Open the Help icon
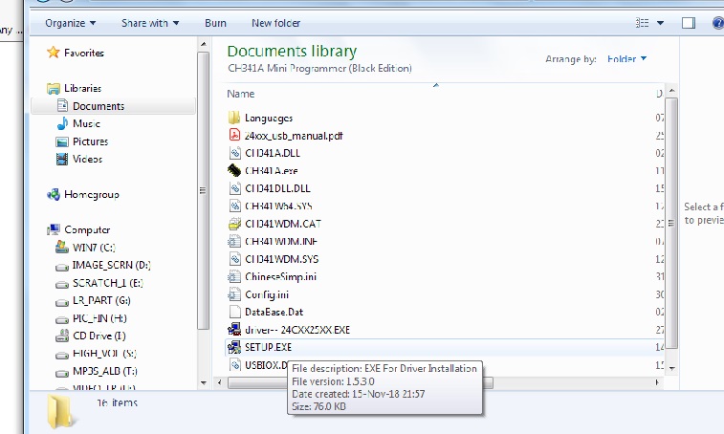 coord(718,23)
